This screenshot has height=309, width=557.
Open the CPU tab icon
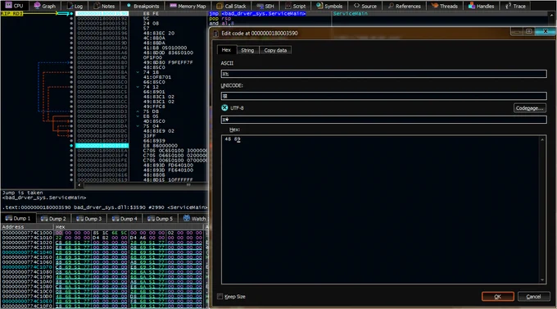(x=8, y=6)
